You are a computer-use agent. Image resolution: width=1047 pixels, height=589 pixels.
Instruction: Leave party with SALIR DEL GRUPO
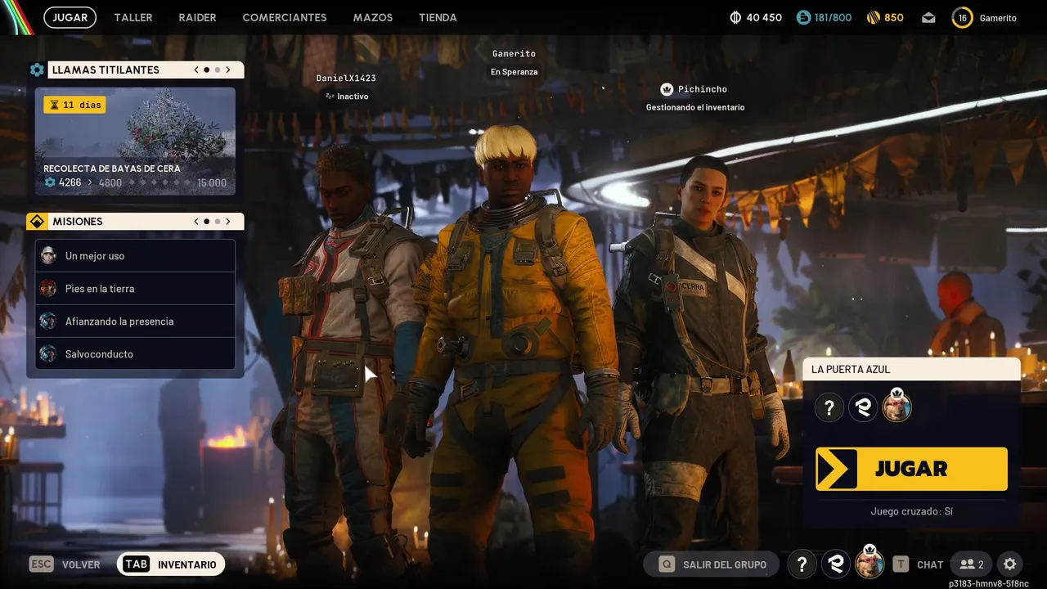[711, 564]
